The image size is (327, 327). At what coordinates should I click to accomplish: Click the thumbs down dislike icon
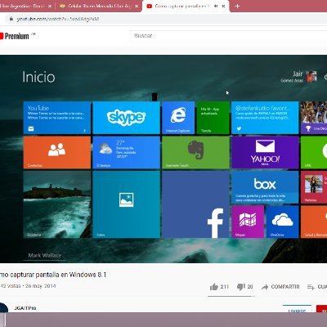[240, 287]
